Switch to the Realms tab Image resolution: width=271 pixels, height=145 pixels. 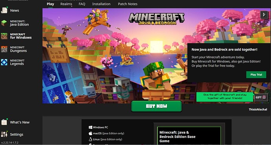[x=66, y=4]
